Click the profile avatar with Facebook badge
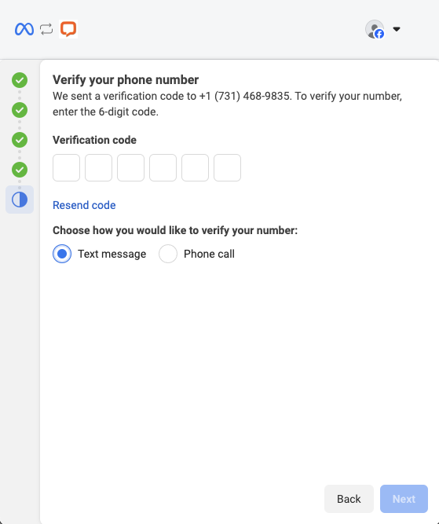Image resolution: width=439 pixels, height=524 pixels. [x=375, y=29]
